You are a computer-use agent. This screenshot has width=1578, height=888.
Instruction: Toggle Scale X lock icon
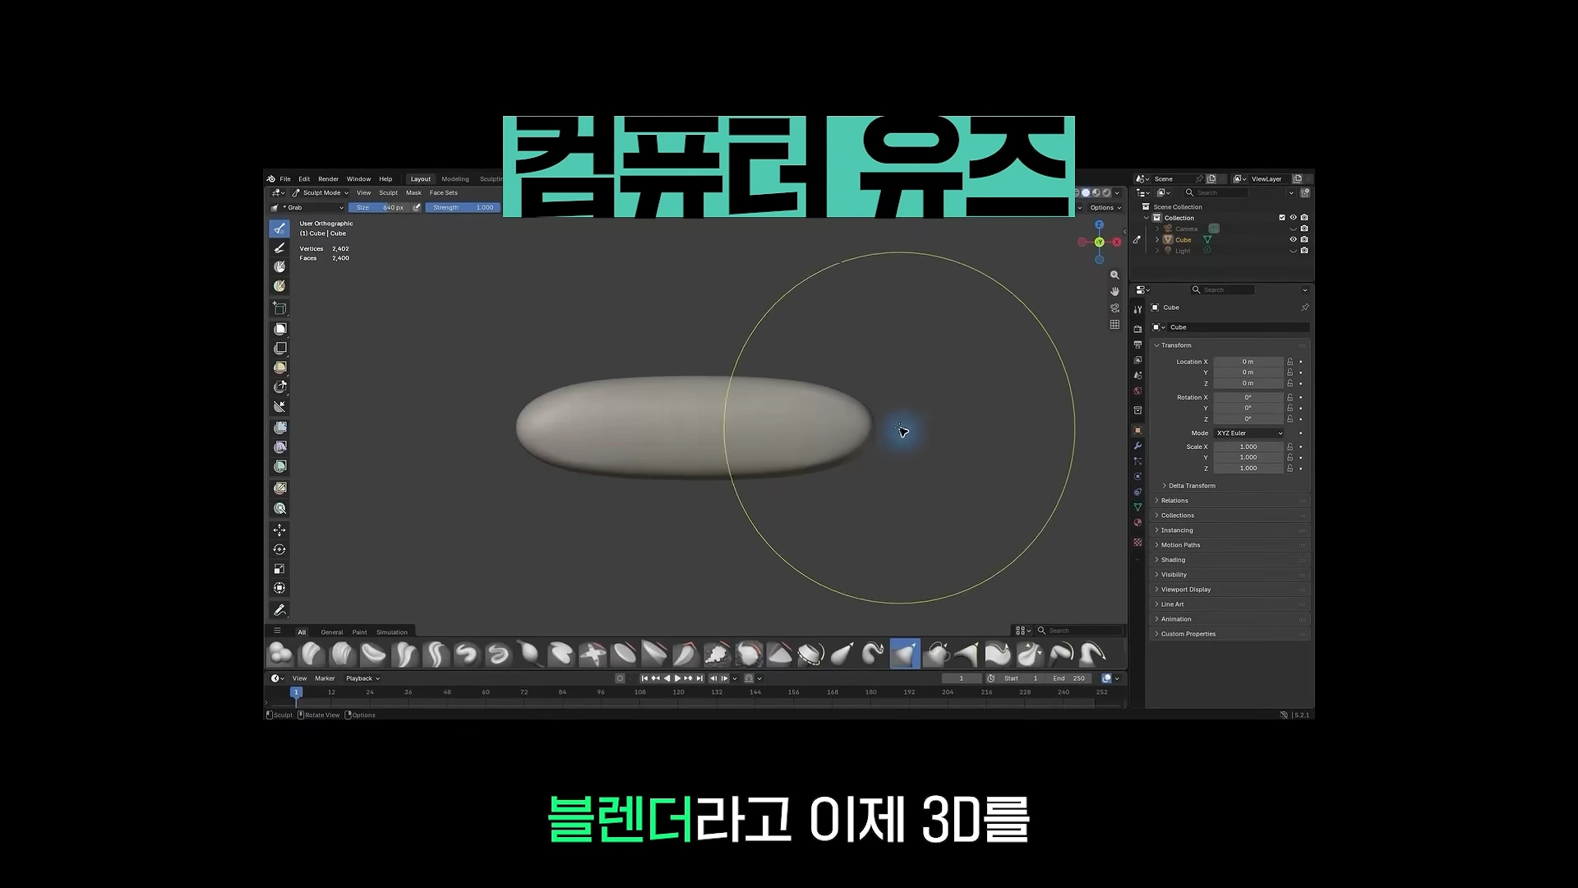pyautogui.click(x=1290, y=447)
